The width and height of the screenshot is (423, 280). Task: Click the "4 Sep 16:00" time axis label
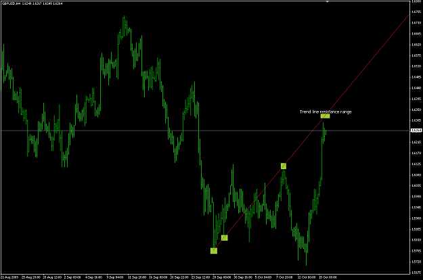(x=93, y=277)
